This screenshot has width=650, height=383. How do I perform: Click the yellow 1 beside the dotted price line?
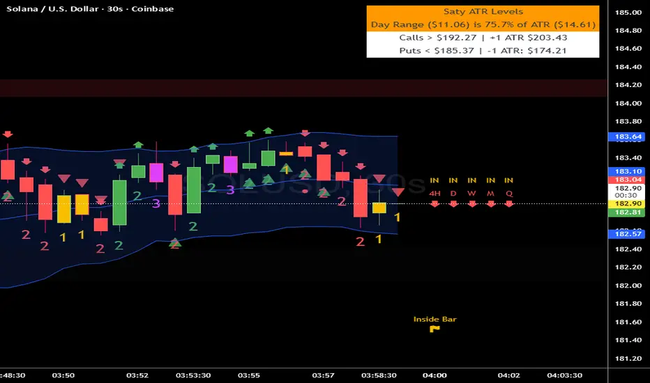[397, 217]
